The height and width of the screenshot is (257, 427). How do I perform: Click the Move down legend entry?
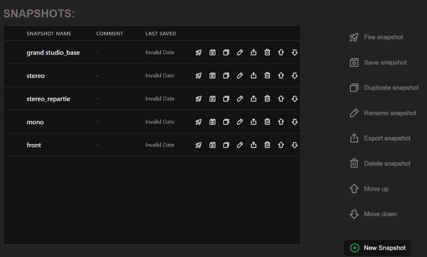[373, 214]
